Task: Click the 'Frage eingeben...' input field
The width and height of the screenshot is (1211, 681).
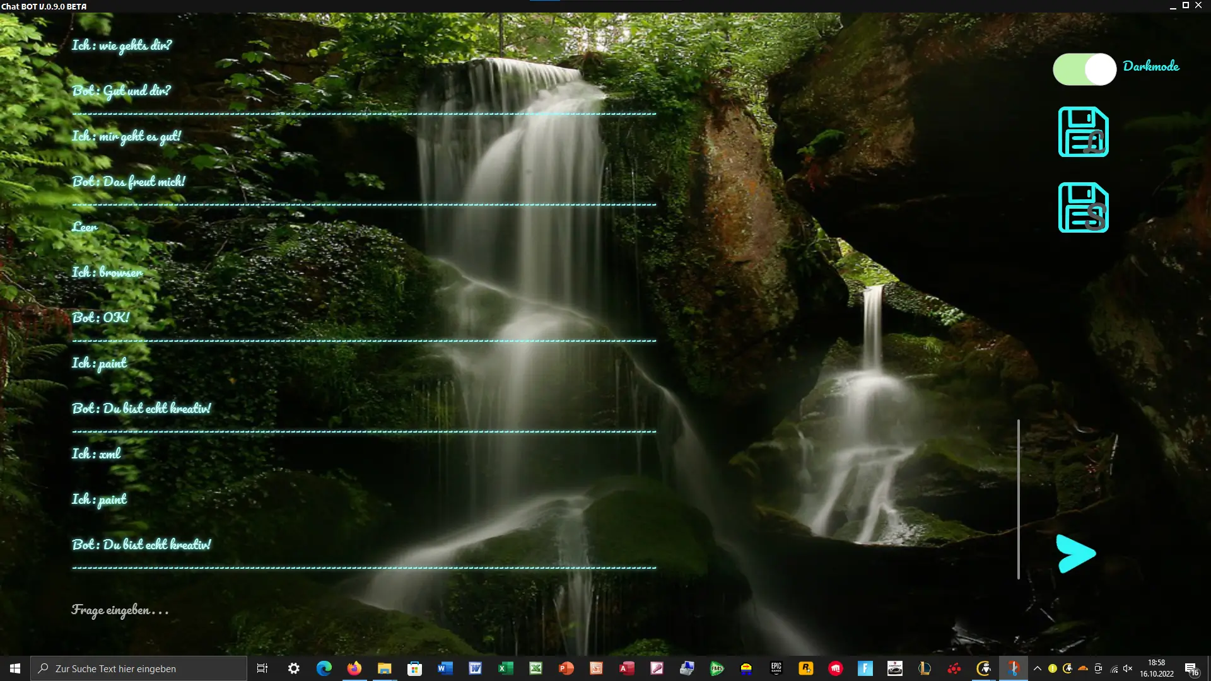Action: tap(120, 610)
